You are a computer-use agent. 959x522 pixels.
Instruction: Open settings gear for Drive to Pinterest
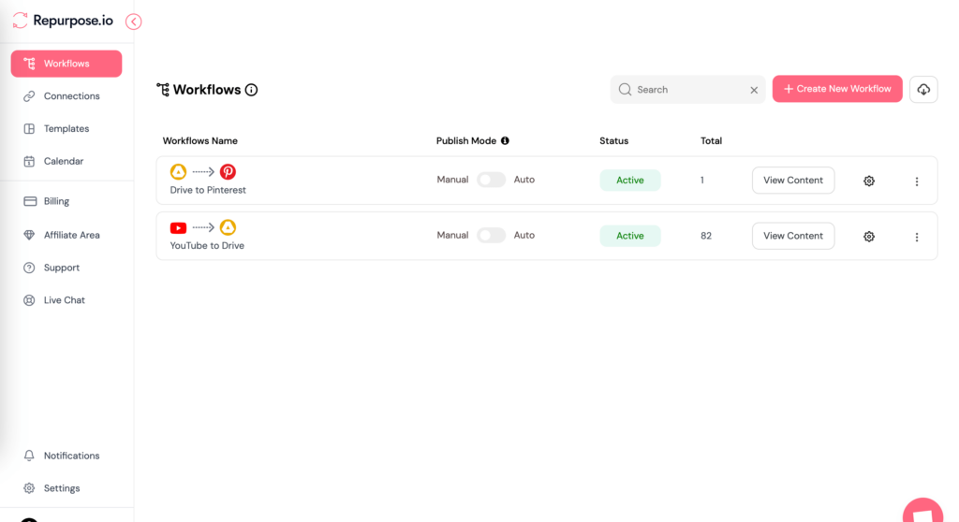click(869, 181)
